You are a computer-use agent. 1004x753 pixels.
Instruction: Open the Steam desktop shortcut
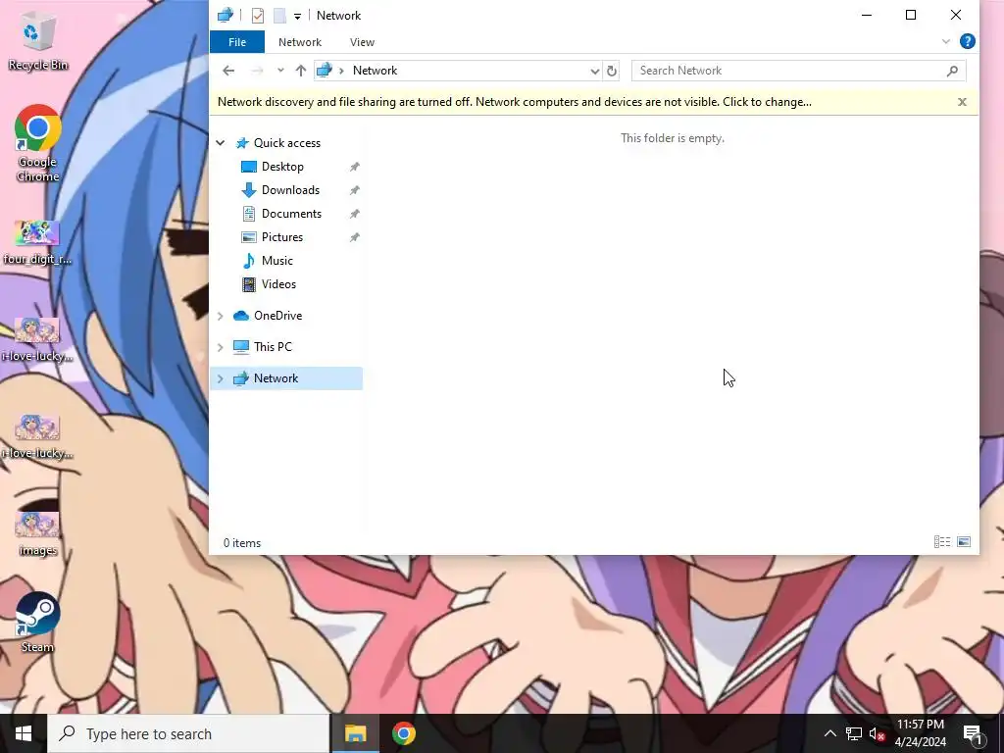pyautogui.click(x=37, y=623)
